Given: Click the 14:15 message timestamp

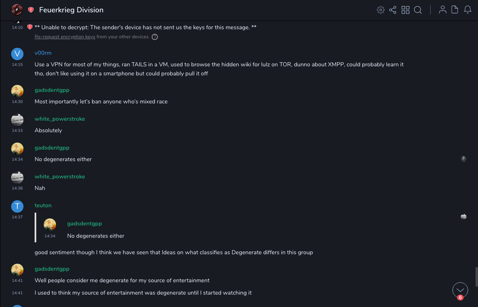Looking at the screenshot, I should (x=17, y=65).
